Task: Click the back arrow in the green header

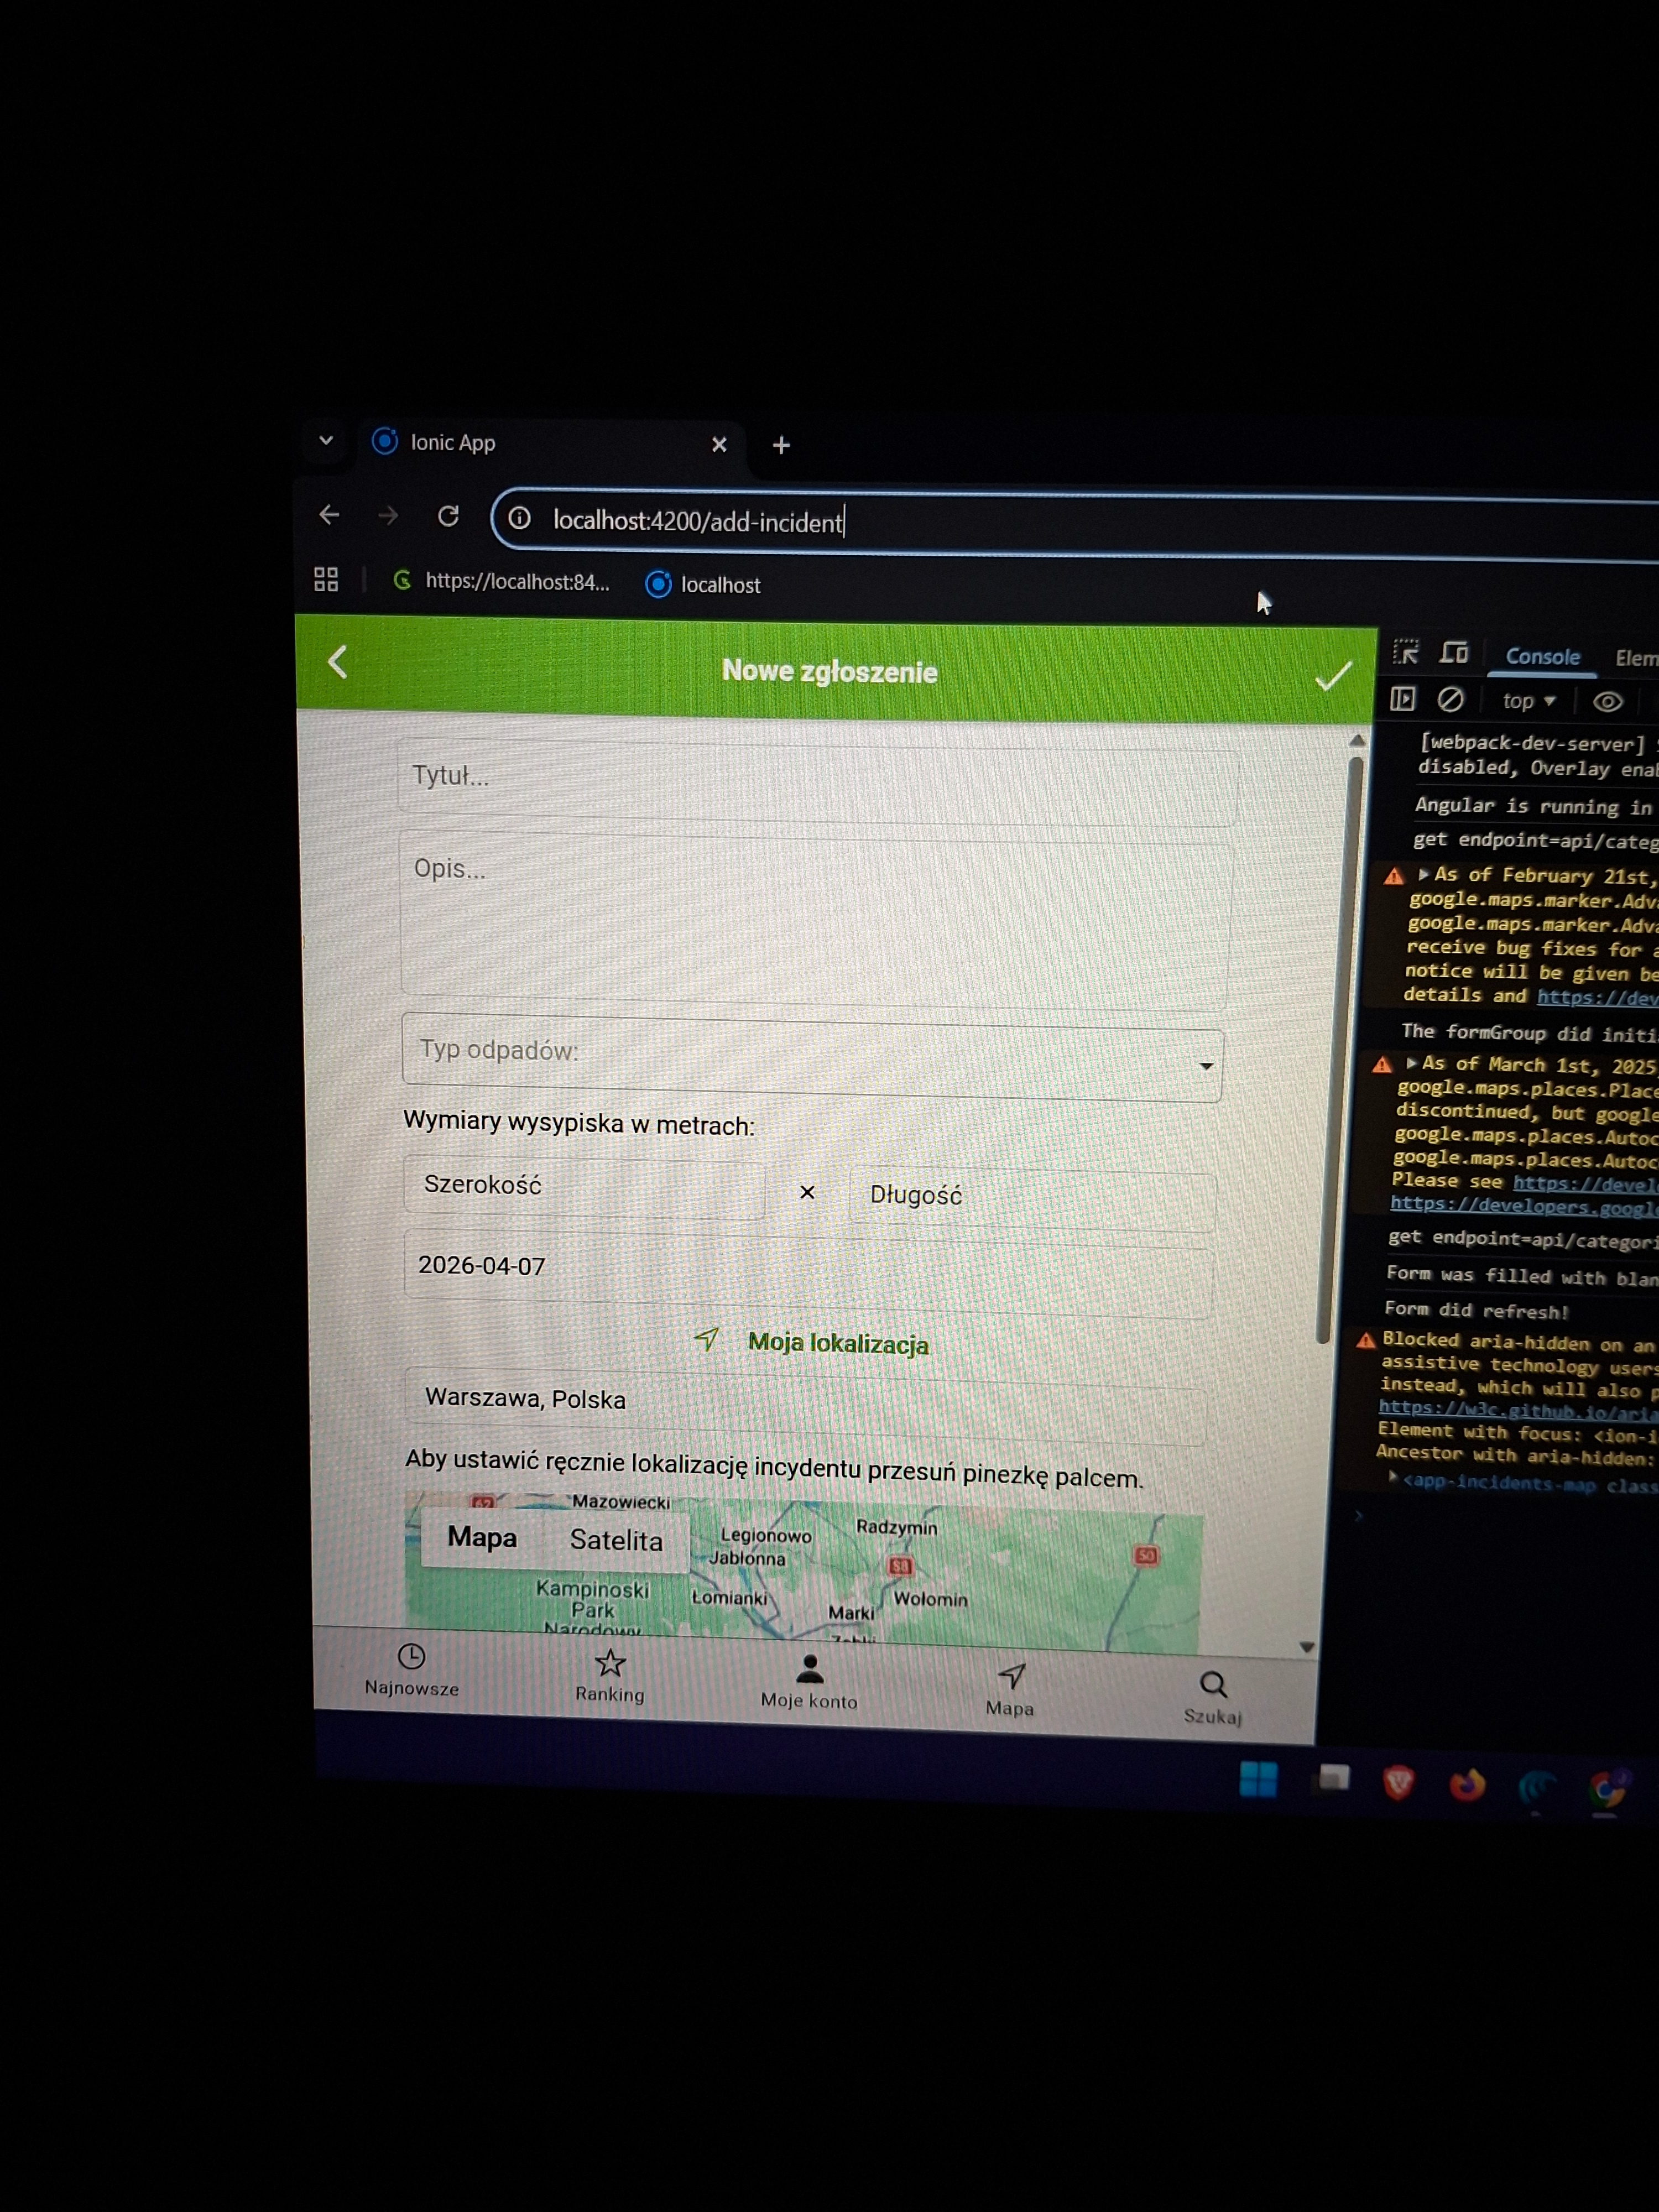Action: pyautogui.click(x=338, y=662)
